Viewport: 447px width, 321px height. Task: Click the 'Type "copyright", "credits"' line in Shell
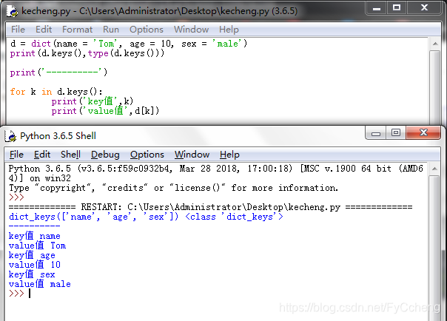(x=173, y=188)
